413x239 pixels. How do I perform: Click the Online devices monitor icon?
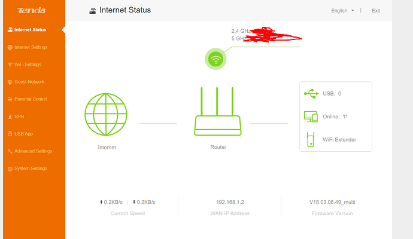(x=311, y=117)
